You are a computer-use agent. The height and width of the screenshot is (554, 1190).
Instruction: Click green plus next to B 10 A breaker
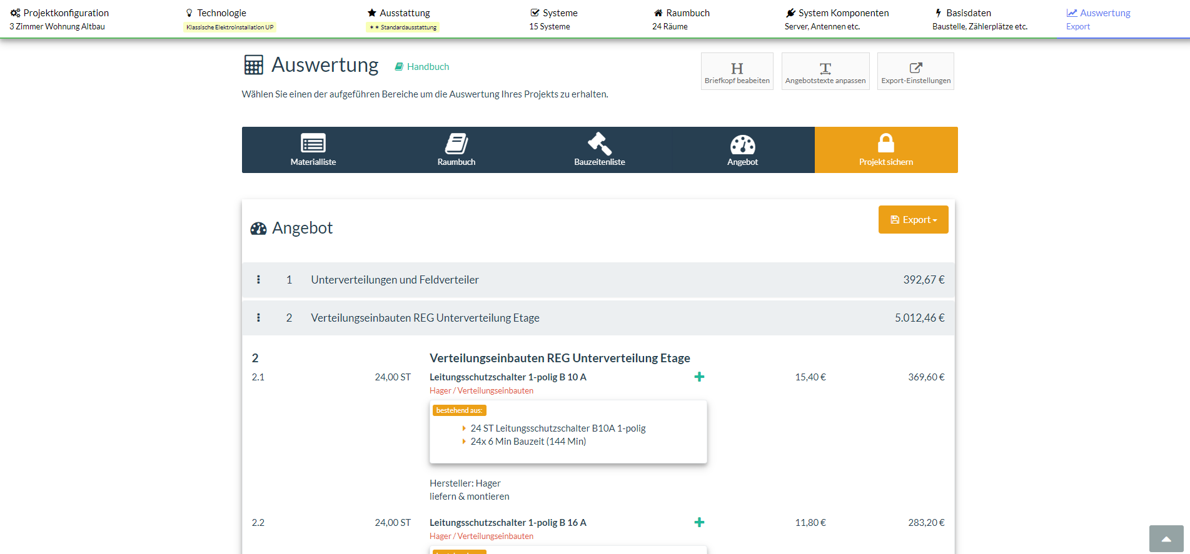(699, 377)
